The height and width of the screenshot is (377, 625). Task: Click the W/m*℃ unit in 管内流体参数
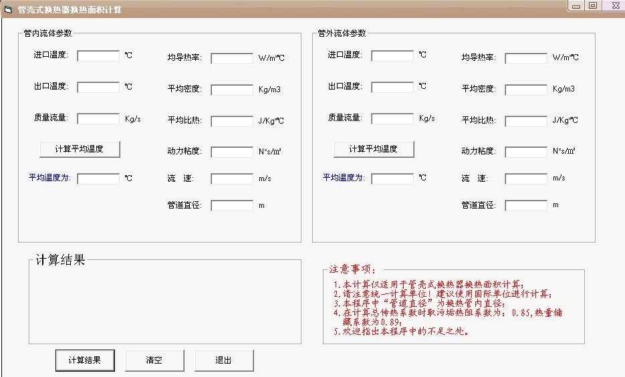pyautogui.click(x=271, y=58)
